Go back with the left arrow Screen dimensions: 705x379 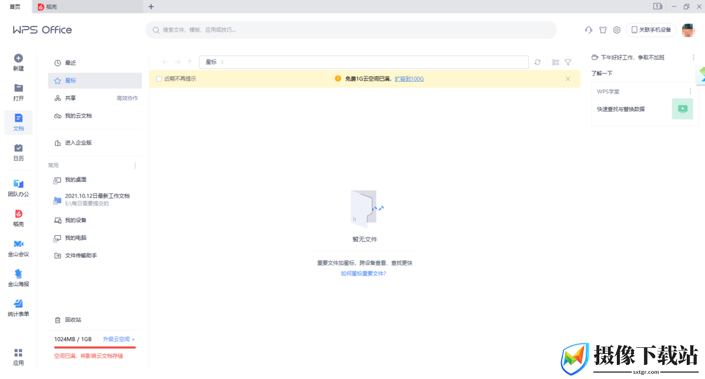[165, 62]
